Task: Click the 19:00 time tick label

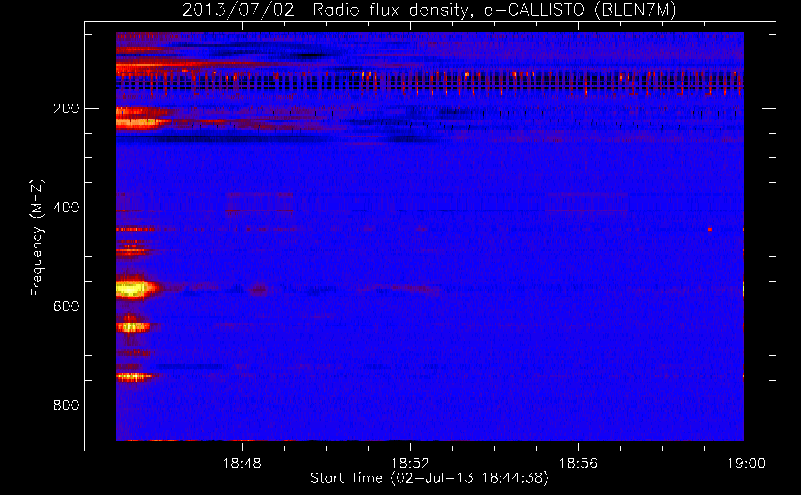Action: point(746,464)
